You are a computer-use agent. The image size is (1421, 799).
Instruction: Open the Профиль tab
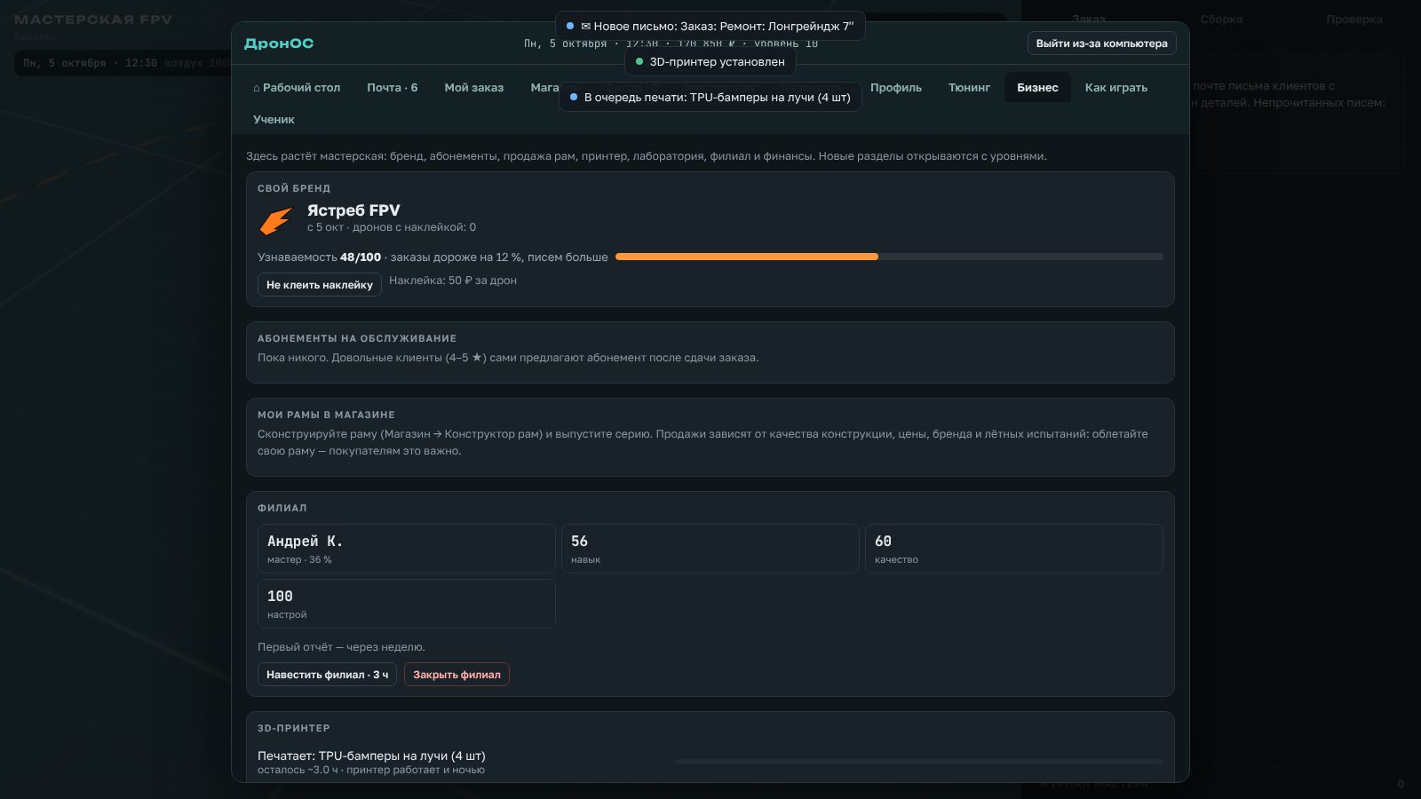click(x=896, y=88)
